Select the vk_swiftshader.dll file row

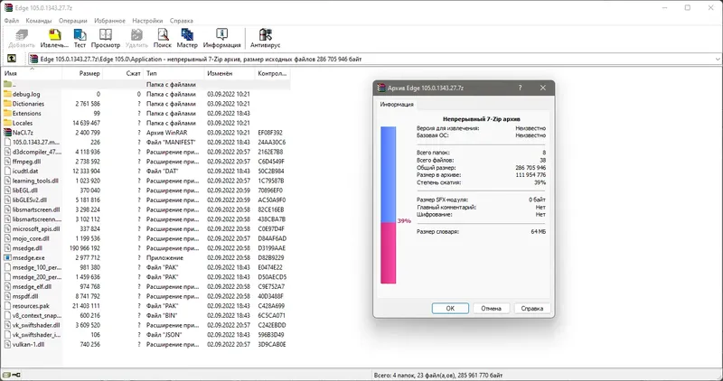pyautogui.click(x=146, y=325)
